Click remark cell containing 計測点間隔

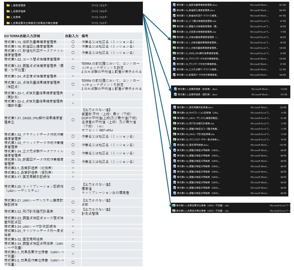point(112,211)
